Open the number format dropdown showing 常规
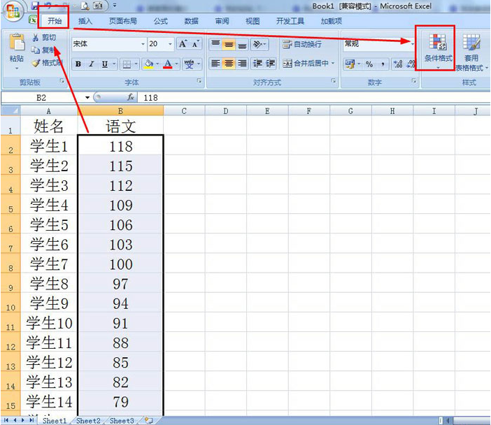 [x=413, y=44]
